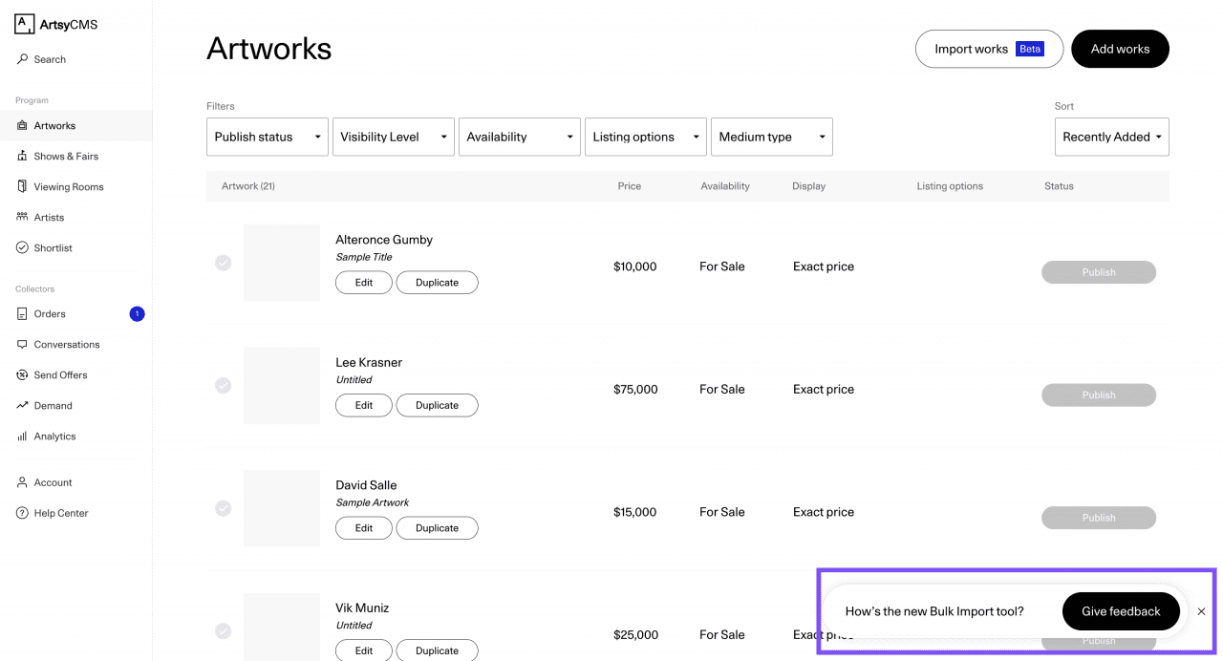Navigate to Artists in the sidebar
Image resolution: width=1223 pixels, height=661 pixels.
(x=75, y=217)
